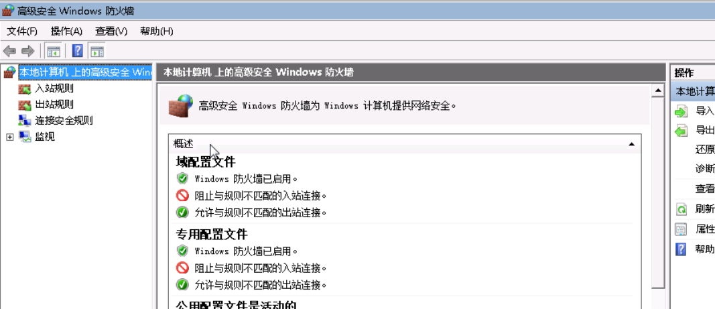
Task: Click 查看 action in the actions pane
Action: (x=705, y=189)
